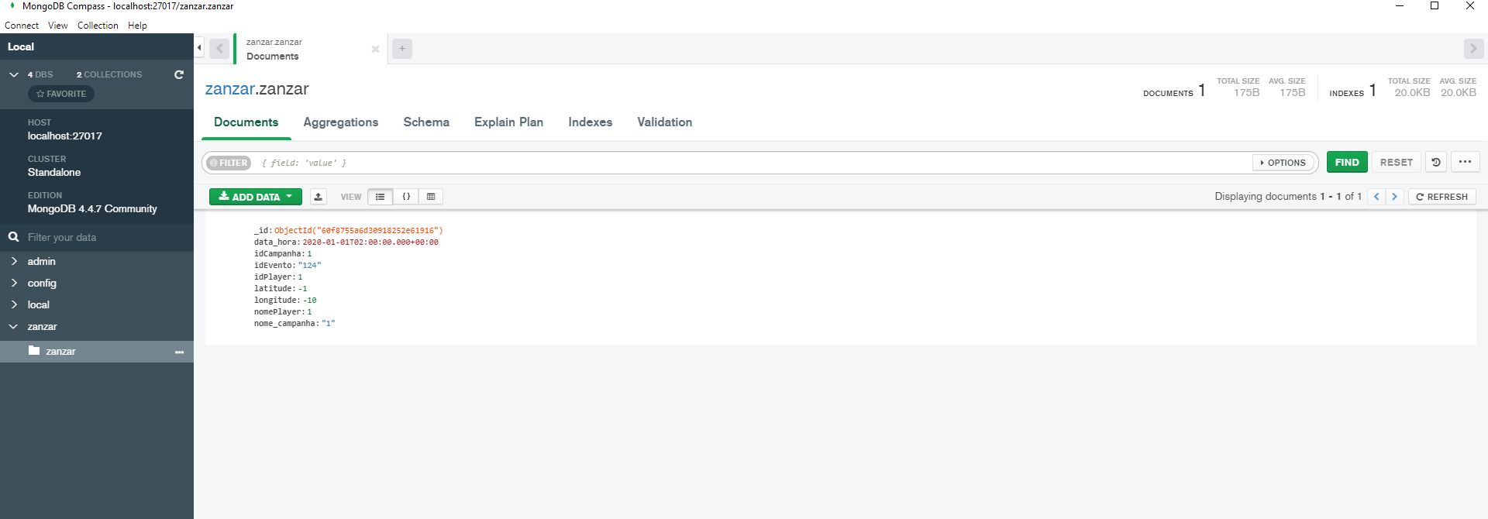1488x519 pixels.
Task: Switch to the Validation tab
Action: coord(664,122)
